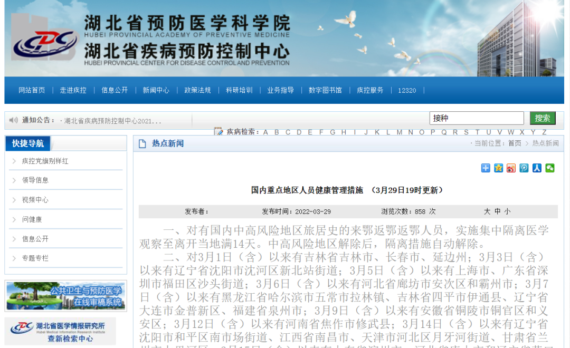This screenshot has width=570, height=348.
Task: Open 新闻中心 in the navigation bar
Action: [x=156, y=90]
